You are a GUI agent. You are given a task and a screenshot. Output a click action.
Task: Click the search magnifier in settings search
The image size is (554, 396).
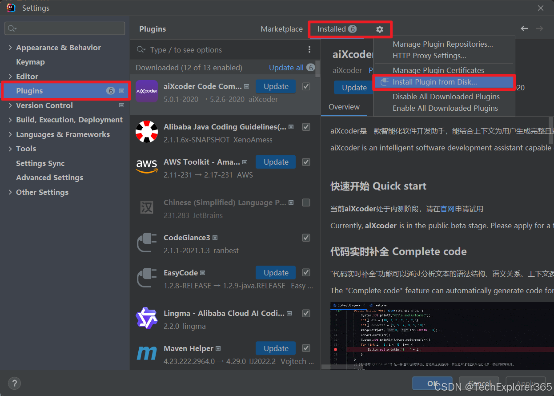click(x=12, y=28)
